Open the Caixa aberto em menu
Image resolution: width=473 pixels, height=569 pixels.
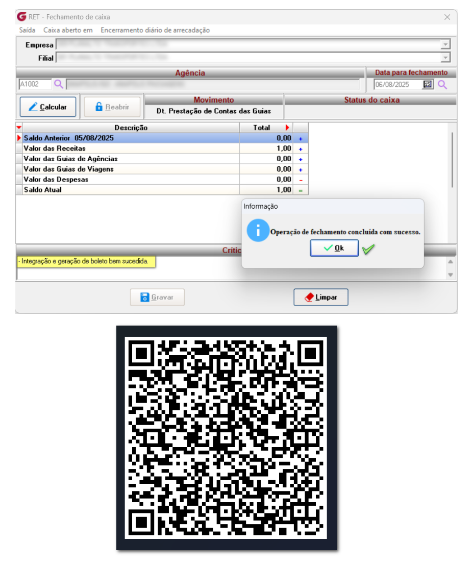68,30
